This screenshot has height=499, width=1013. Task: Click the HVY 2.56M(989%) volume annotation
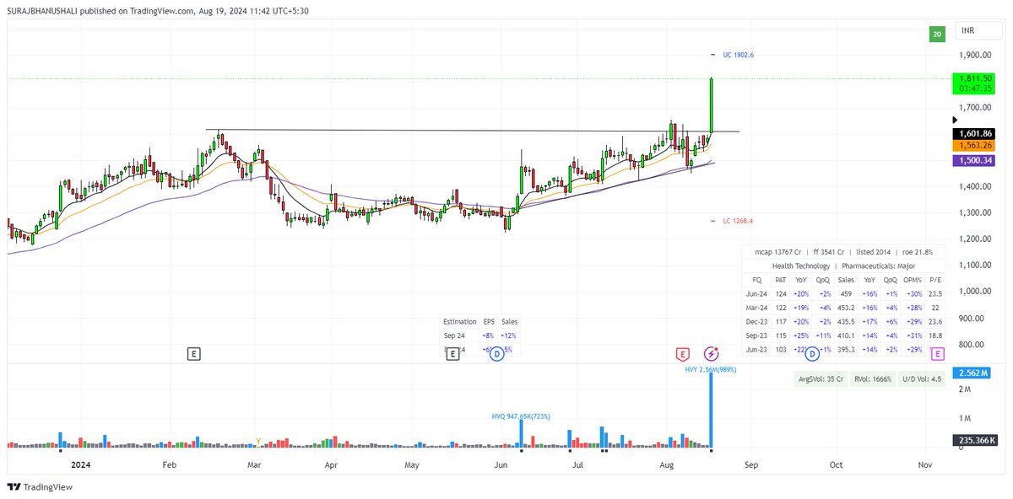click(x=710, y=369)
